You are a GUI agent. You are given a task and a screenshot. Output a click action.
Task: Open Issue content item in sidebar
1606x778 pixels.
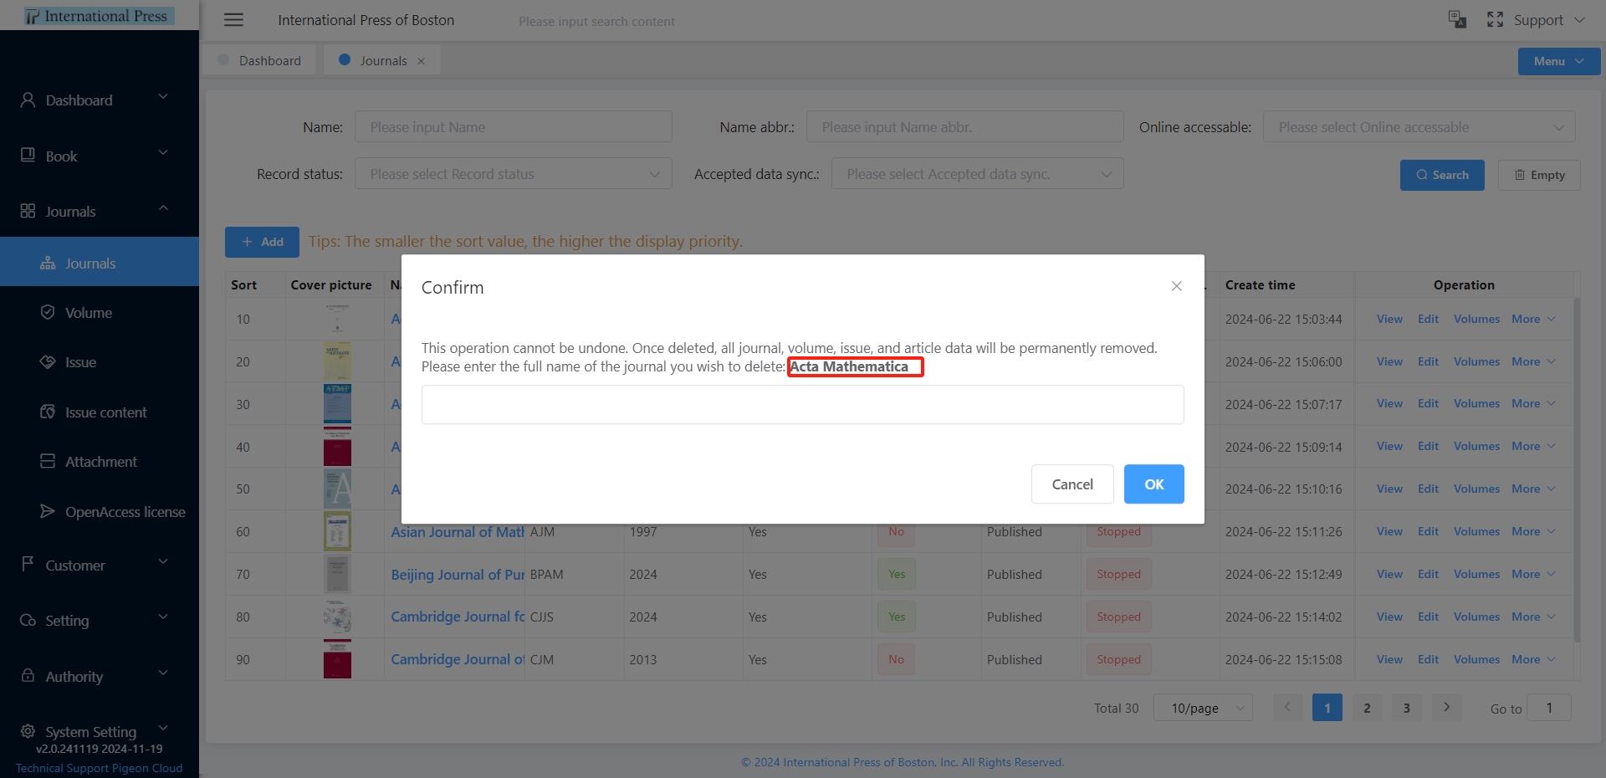coord(100,412)
